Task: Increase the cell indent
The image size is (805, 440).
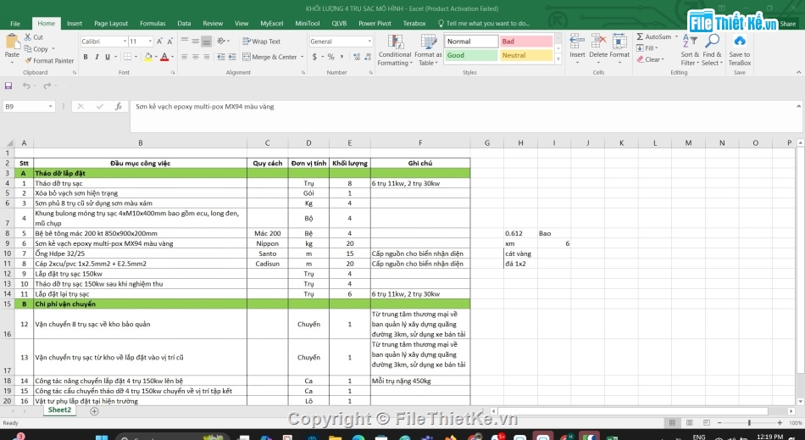Action: 232,57
